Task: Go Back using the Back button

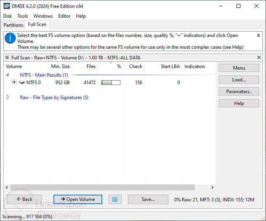Action: pyautogui.click(x=24, y=199)
